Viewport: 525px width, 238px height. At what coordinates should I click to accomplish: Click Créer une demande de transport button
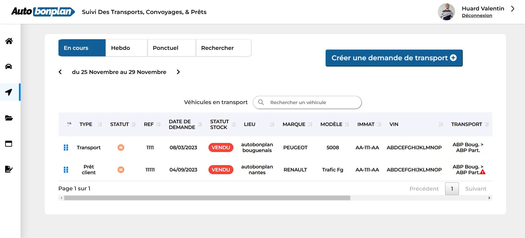[394, 58]
